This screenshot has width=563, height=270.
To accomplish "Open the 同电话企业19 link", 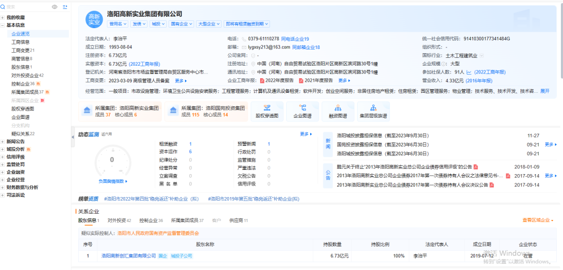I will tap(295, 39).
